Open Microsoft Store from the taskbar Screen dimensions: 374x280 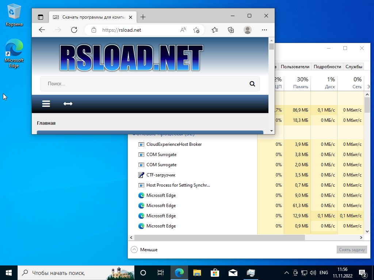pyautogui.click(x=215, y=273)
